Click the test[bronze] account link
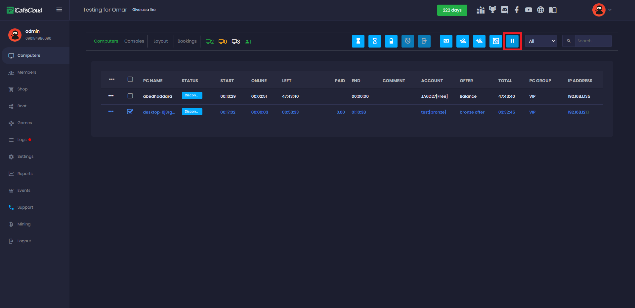635x308 pixels. coord(433,112)
